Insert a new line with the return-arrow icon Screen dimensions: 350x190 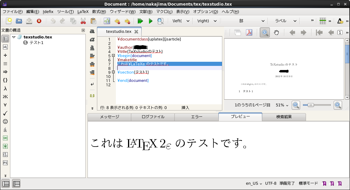(92, 84)
